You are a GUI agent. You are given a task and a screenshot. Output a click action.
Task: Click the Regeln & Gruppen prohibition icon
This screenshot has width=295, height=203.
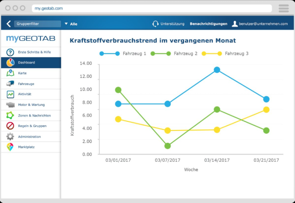click(x=10, y=126)
